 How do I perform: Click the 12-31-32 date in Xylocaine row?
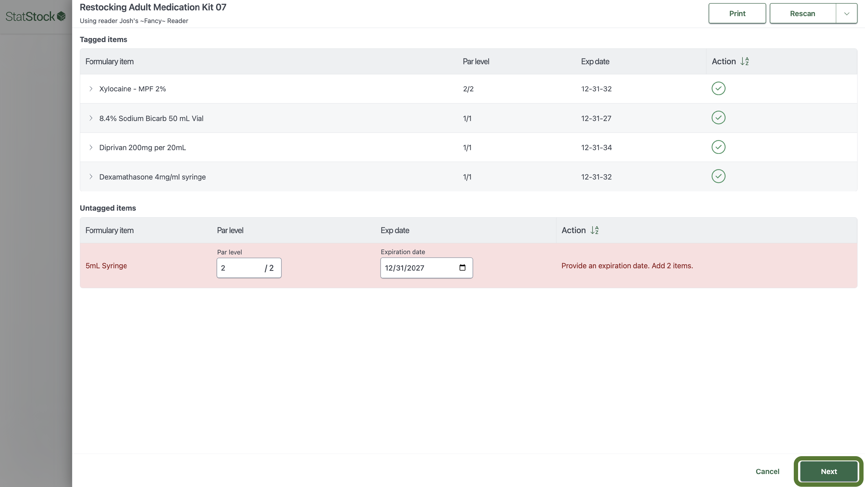click(596, 88)
